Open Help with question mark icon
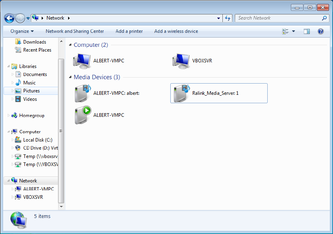Image resolution: width=333 pixels, height=234 pixels. pos(321,31)
